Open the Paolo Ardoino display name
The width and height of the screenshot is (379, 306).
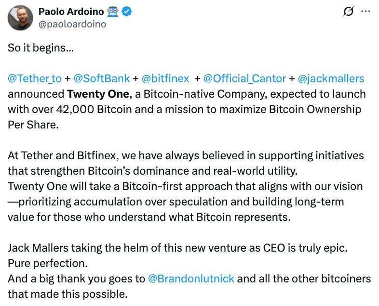pyautogui.click(x=71, y=12)
